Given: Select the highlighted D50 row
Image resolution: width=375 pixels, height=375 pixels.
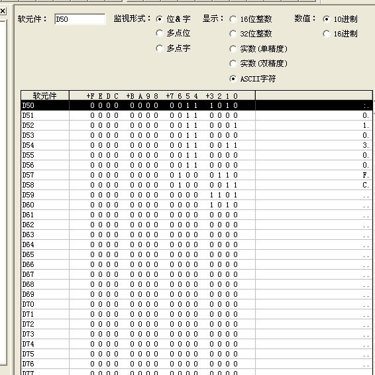Looking at the screenshot, I should (x=197, y=105).
